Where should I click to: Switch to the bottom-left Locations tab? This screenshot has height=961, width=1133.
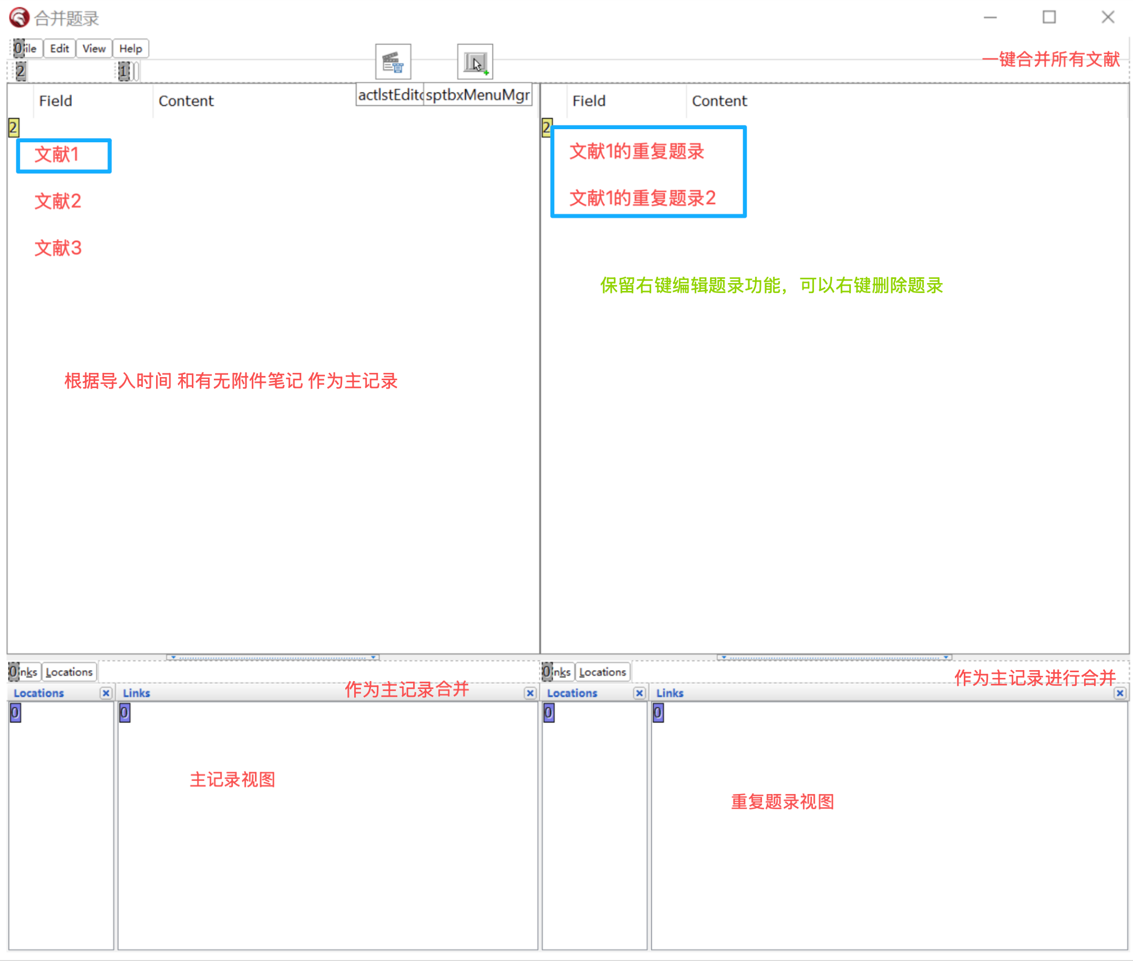[69, 672]
